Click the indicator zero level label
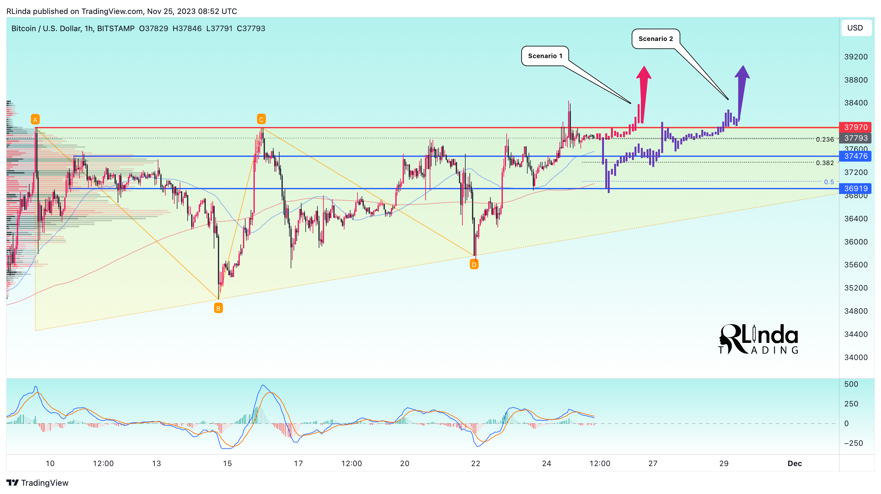The width and height of the screenshot is (881, 494). point(846,423)
